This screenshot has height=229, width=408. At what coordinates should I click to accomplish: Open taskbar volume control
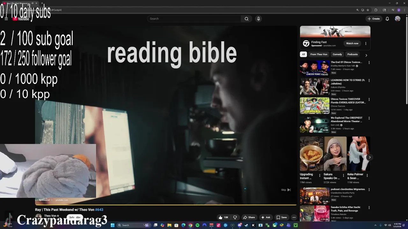pos(389,225)
